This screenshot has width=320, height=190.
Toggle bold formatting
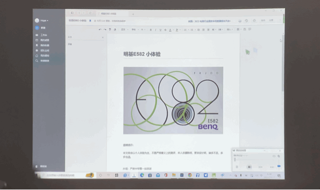tap(150, 30)
